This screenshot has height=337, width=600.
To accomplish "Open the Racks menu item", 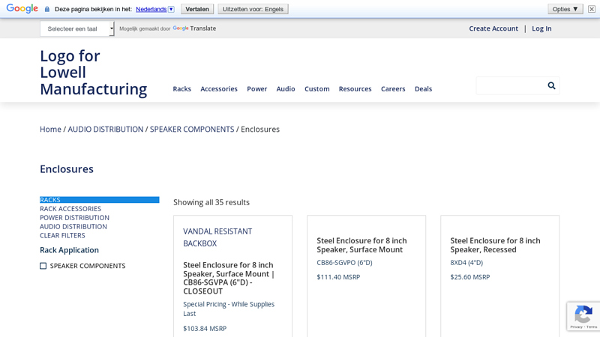I will [181, 89].
